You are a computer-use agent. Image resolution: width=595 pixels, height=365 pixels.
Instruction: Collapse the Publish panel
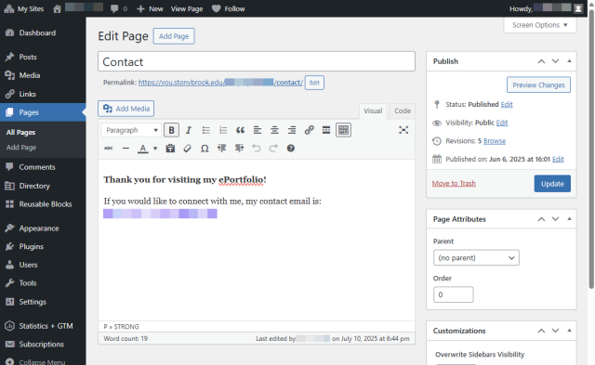tap(569, 61)
